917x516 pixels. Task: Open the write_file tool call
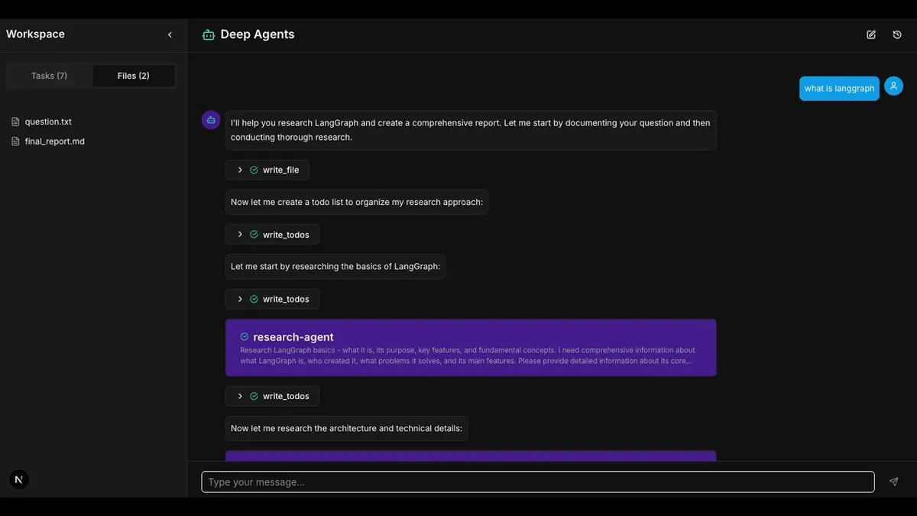(267, 170)
